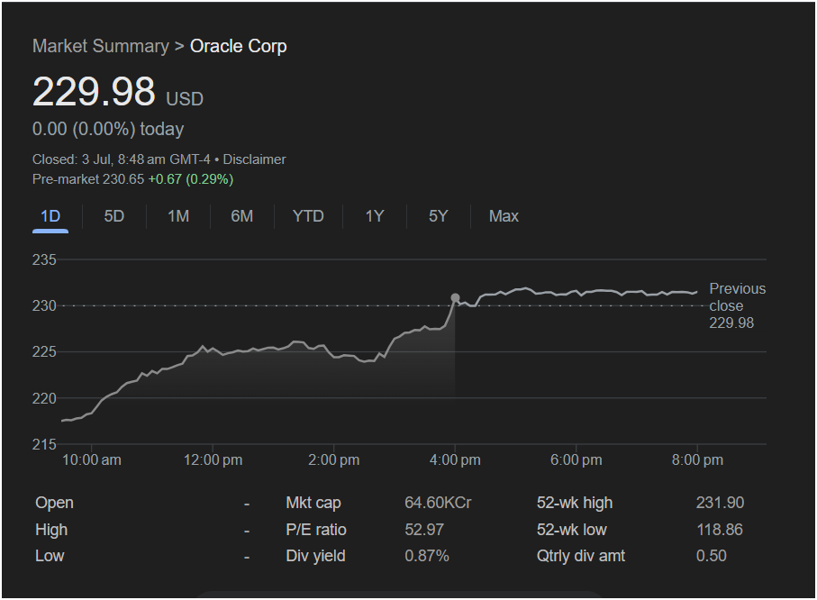Screen dimensions: 817x600
Task: Switch to the 5D chart tab
Action: click(114, 216)
